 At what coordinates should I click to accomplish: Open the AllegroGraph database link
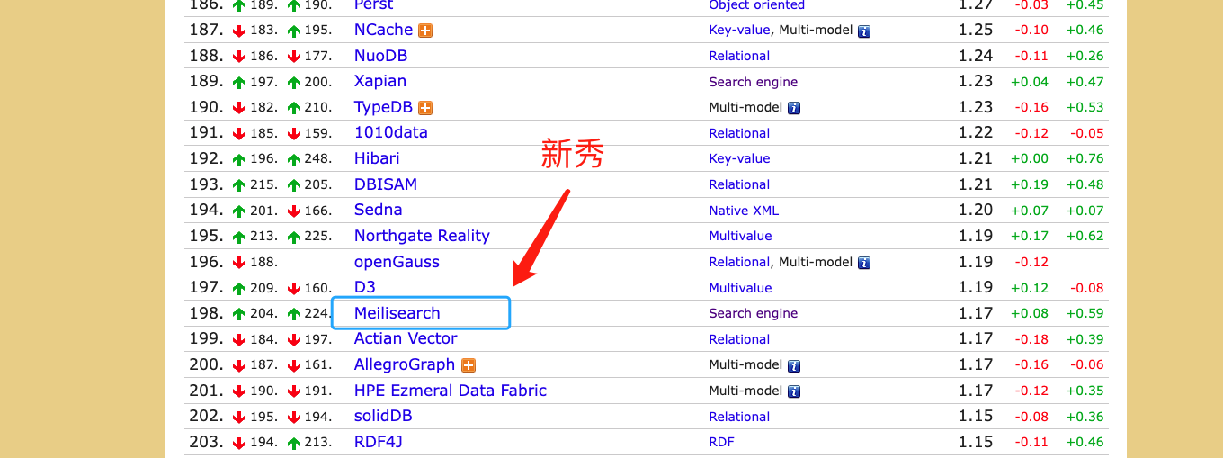[x=405, y=364]
